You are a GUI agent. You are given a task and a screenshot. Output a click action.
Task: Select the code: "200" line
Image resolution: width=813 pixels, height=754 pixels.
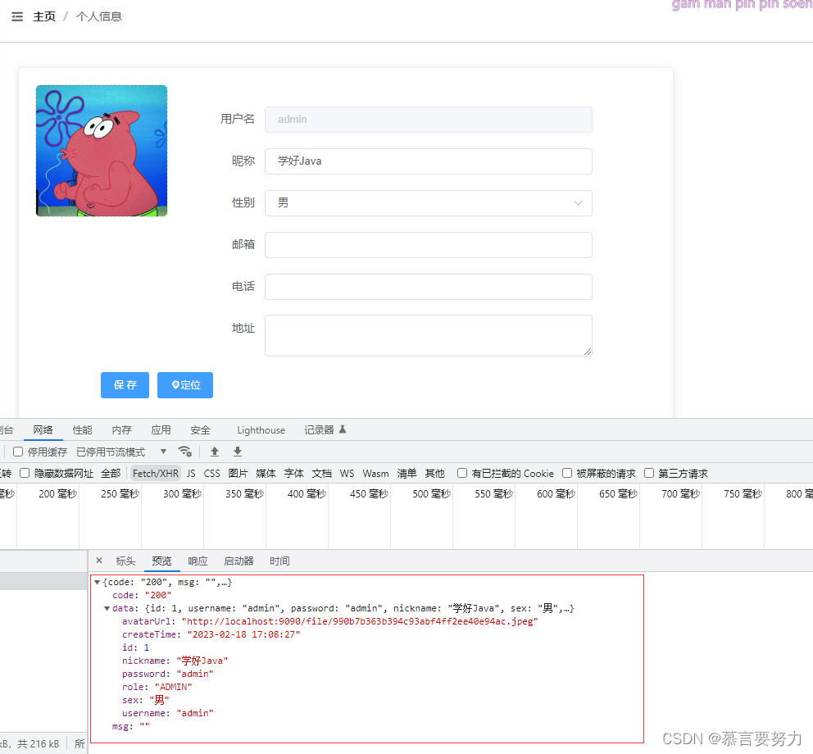coord(142,595)
